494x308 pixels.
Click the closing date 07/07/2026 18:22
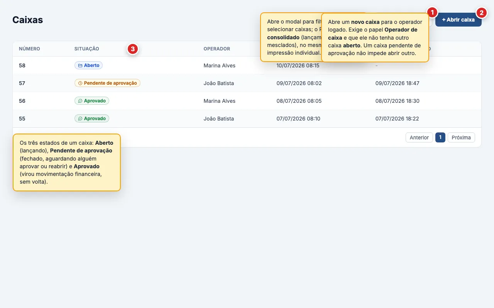(x=397, y=119)
